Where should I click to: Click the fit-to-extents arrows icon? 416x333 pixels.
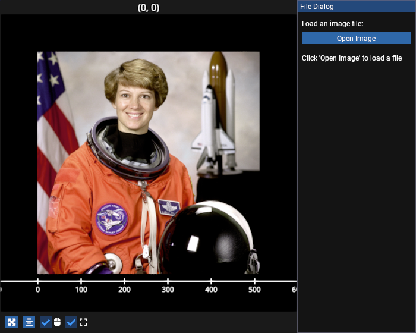coord(12,322)
